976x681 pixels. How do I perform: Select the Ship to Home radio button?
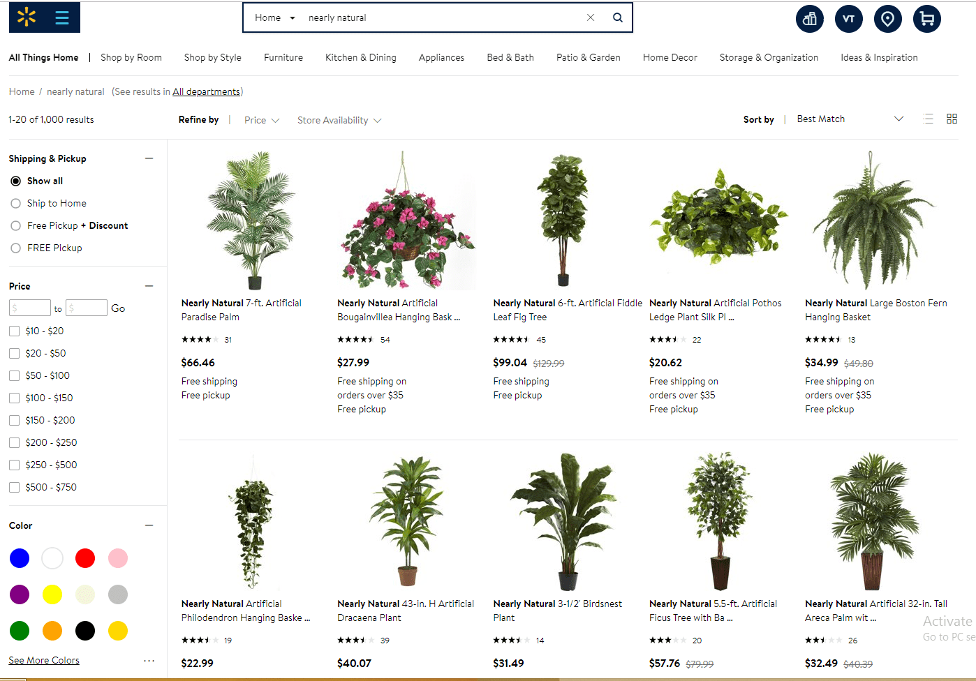click(15, 203)
